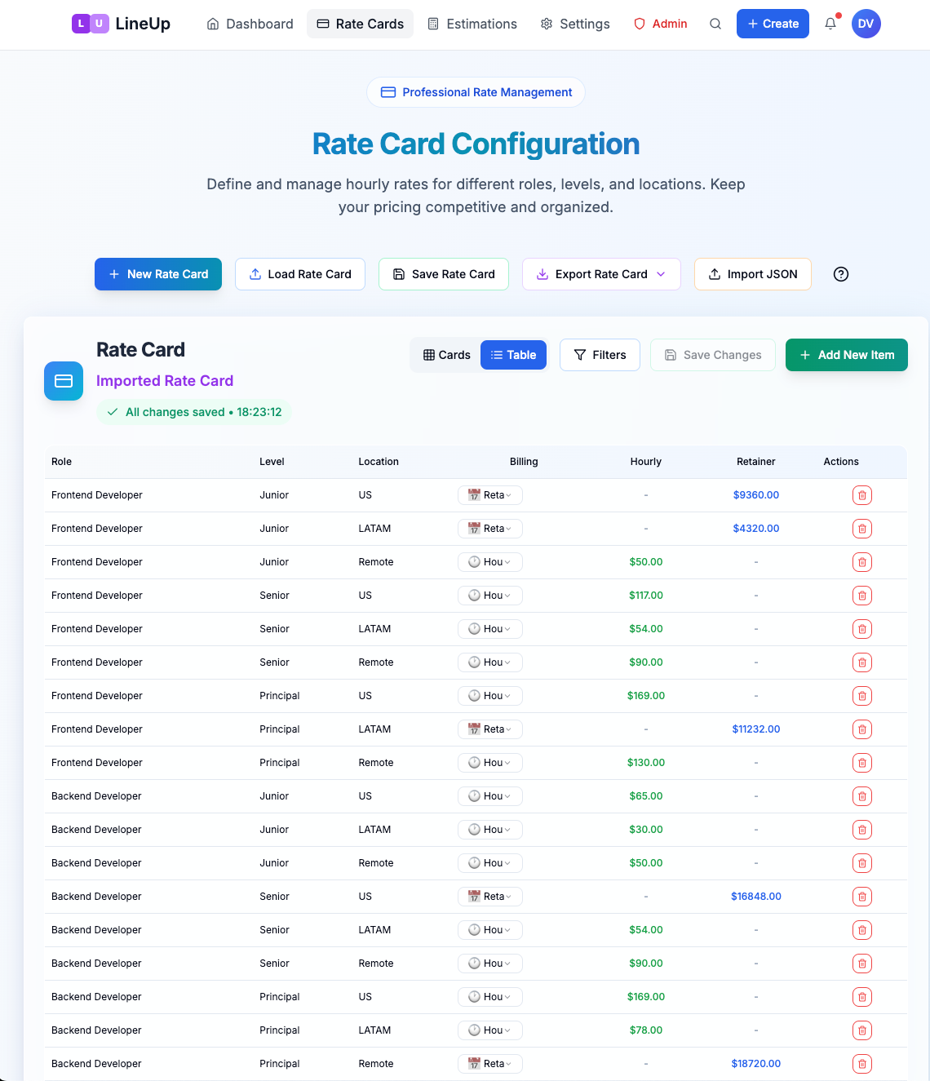Delete the Backend Developer Principal Remote row
The width and height of the screenshot is (930, 1081).
tap(862, 1064)
